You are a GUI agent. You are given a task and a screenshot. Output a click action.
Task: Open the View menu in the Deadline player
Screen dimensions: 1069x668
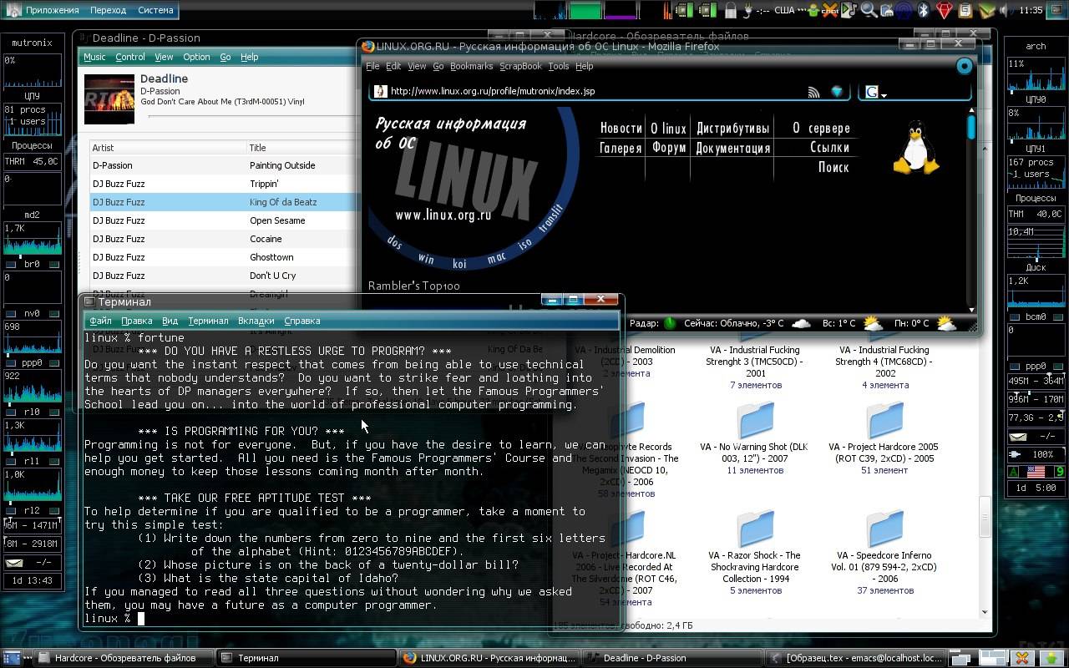click(164, 57)
